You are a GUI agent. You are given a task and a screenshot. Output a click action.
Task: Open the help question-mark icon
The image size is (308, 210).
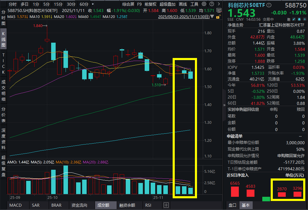point(211,4)
